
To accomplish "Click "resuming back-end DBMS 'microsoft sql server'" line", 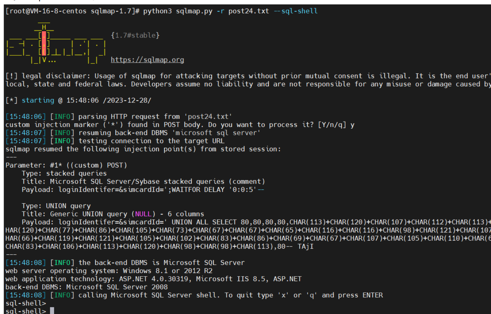I will [x=133, y=133].
